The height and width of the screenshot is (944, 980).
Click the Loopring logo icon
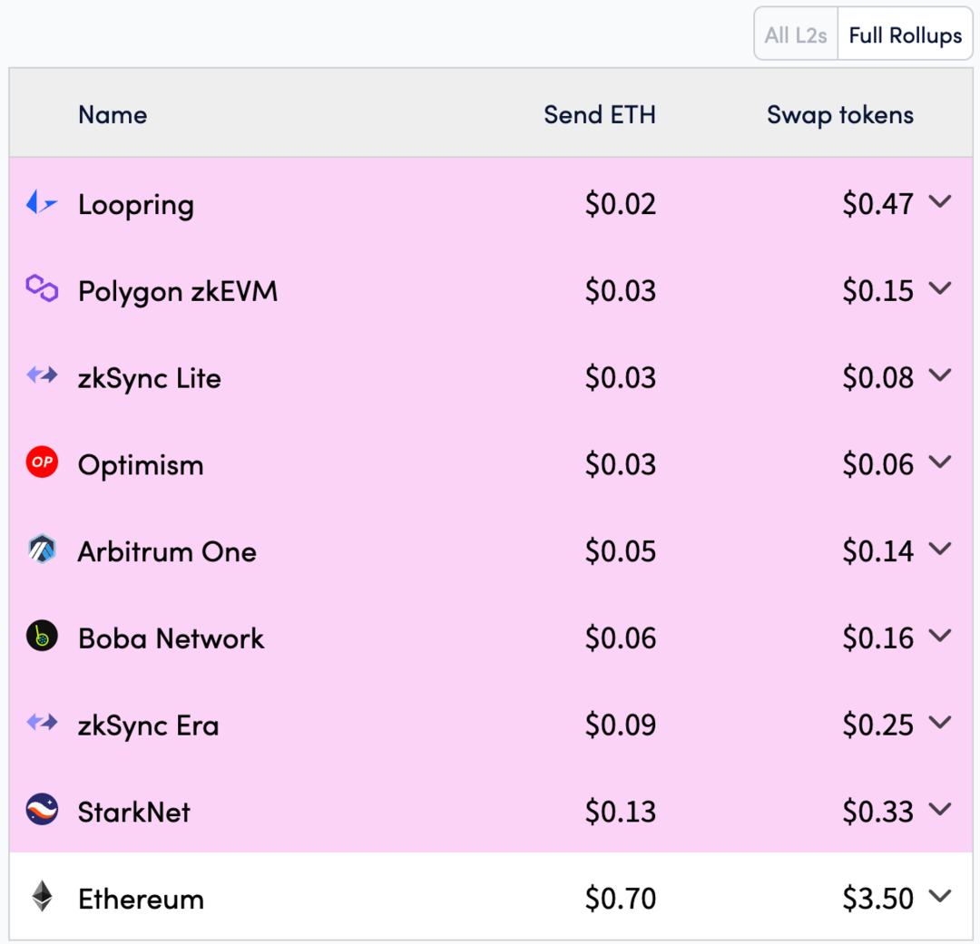coord(42,203)
